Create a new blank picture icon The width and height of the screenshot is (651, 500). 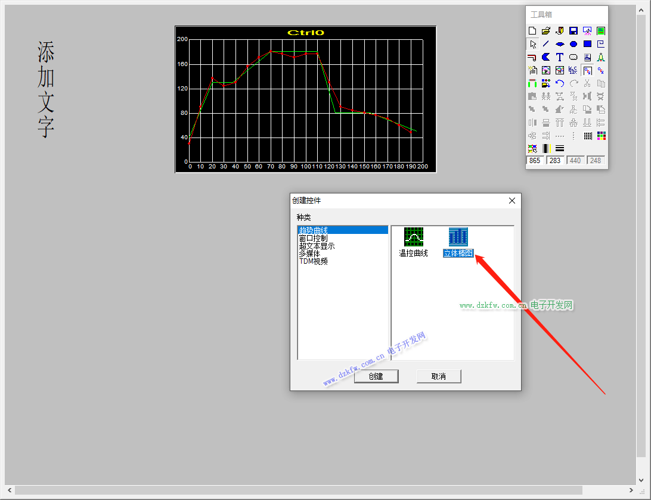click(532, 31)
